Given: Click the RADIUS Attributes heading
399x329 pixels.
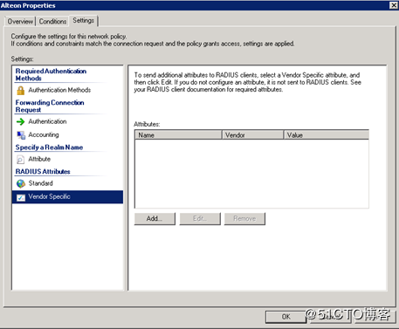Looking at the screenshot, I should (43, 172).
